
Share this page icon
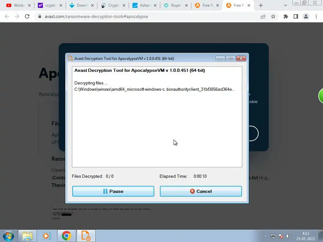263,16
